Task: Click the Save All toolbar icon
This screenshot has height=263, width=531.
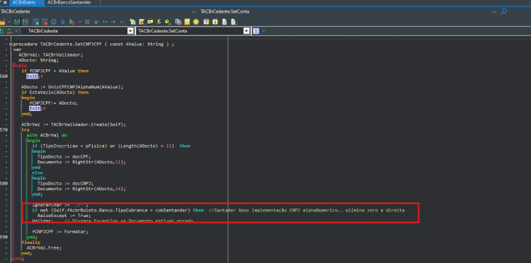Action: [x=25, y=22]
